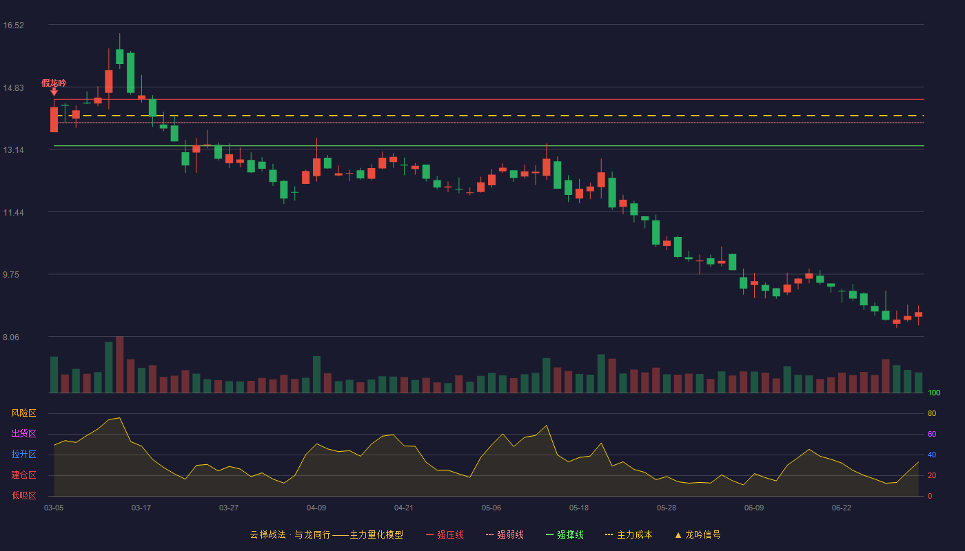Select the 拉升区 zone label
965x551 pixels.
coord(23,455)
